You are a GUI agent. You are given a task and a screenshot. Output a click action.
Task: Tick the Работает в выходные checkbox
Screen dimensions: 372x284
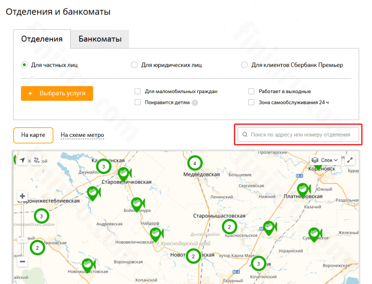[251, 91]
